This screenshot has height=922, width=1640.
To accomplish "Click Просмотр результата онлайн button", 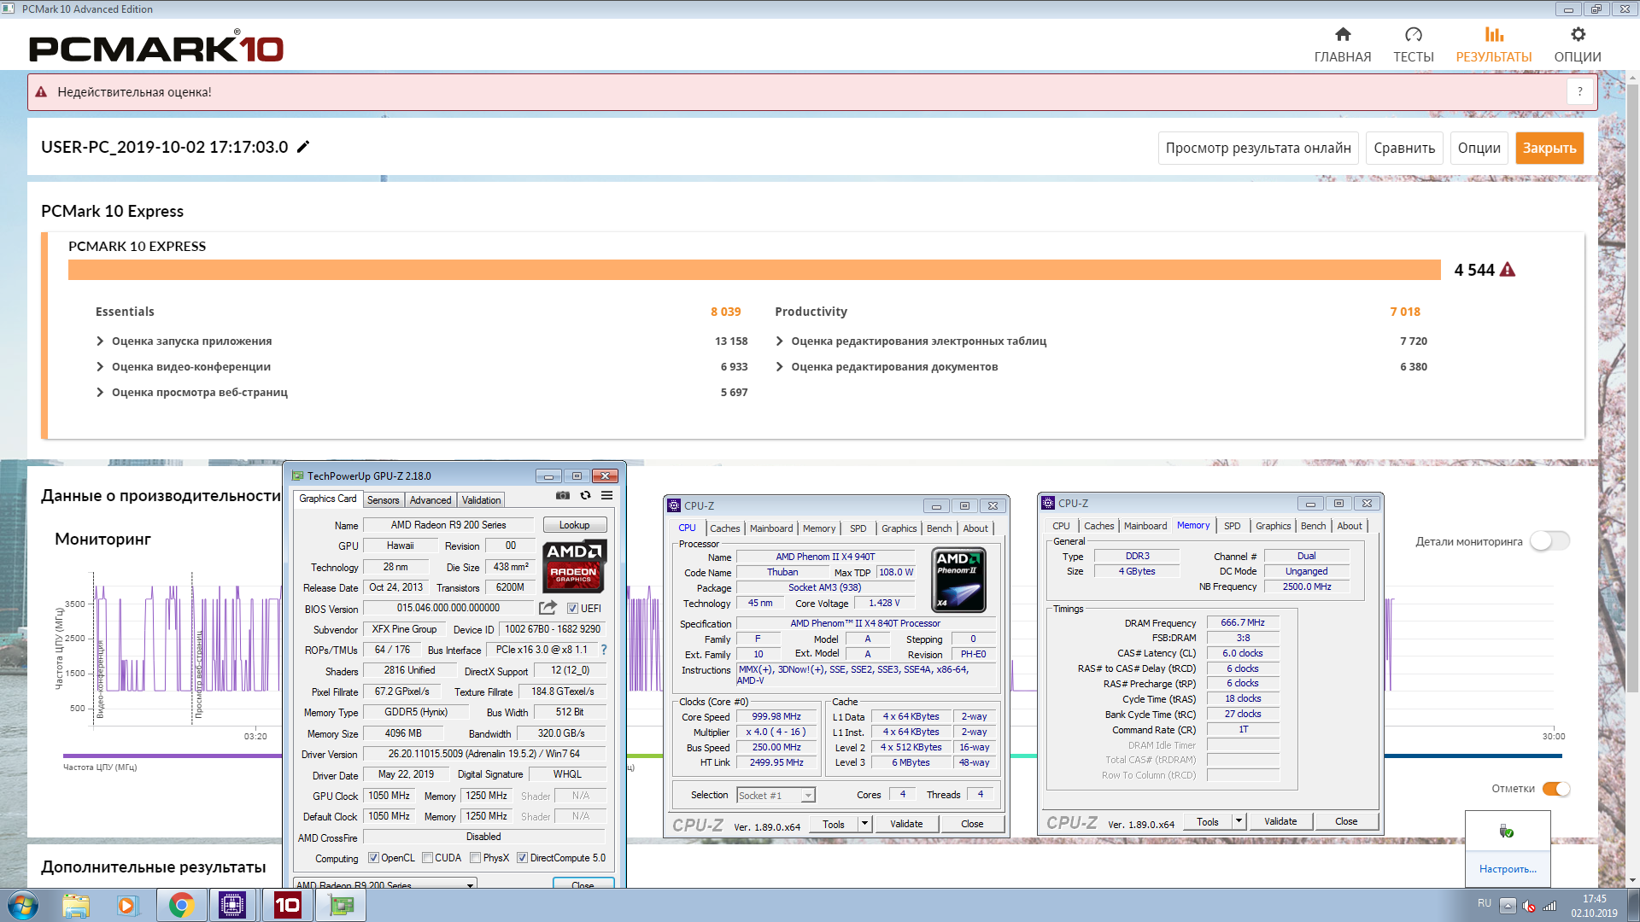I will pos(1258,148).
